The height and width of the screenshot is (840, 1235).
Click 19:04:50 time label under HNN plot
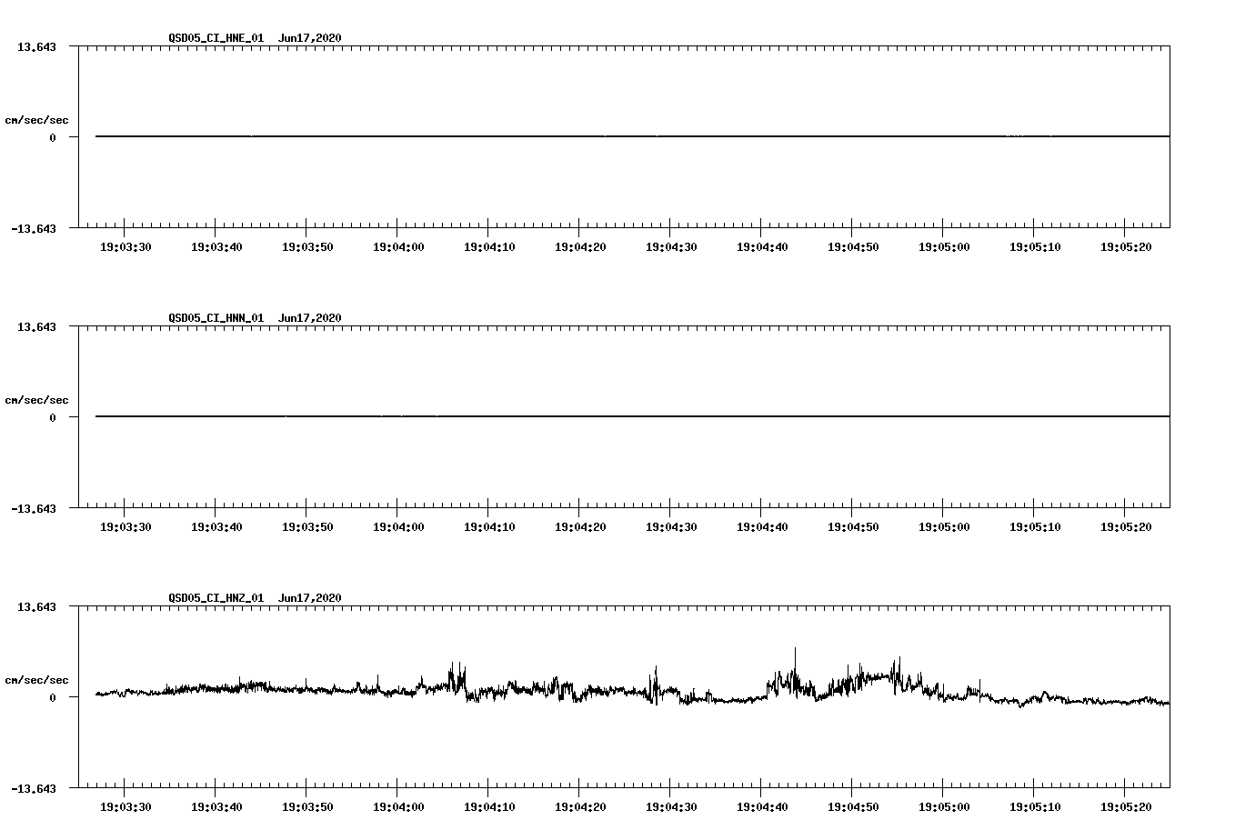click(853, 526)
